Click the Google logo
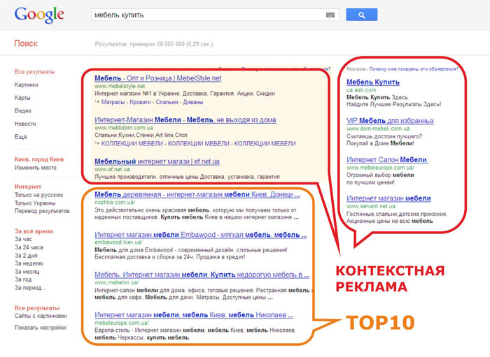Image resolution: width=490 pixels, height=357 pixels. pyautogui.click(x=39, y=15)
